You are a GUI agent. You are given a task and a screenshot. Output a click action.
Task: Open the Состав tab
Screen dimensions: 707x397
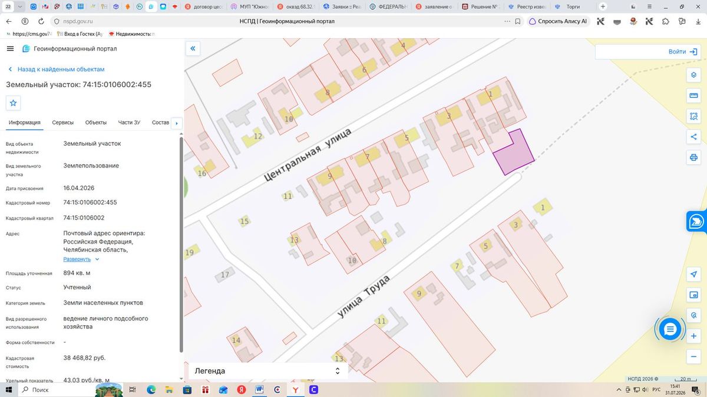[160, 122]
